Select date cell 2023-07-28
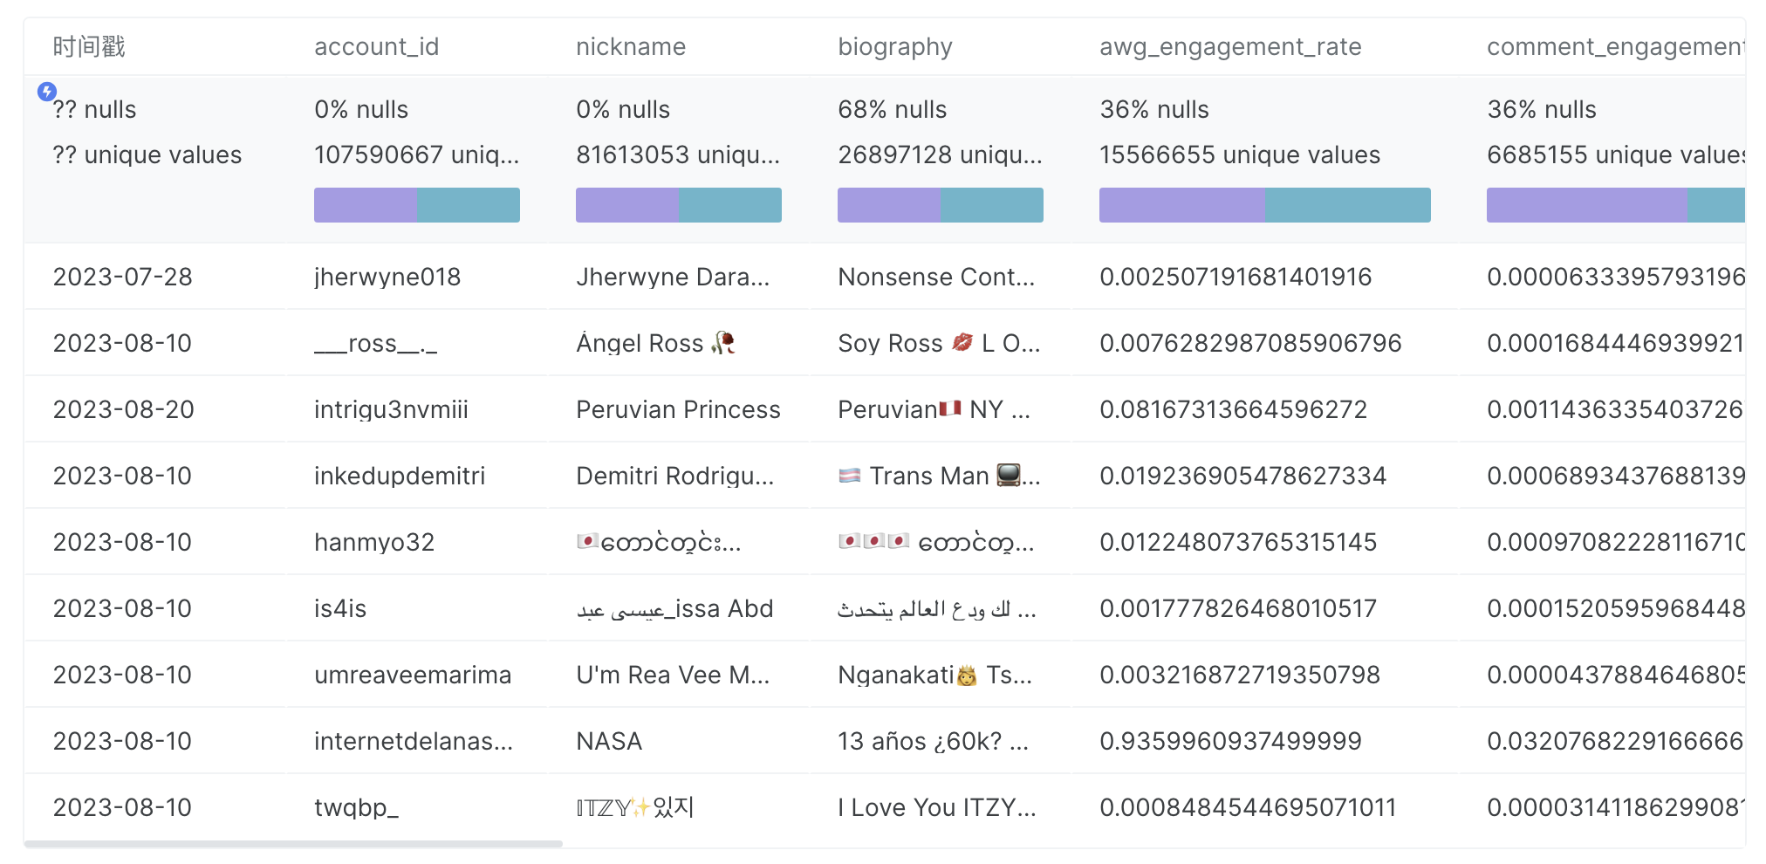The height and width of the screenshot is (864, 1766). 122,277
